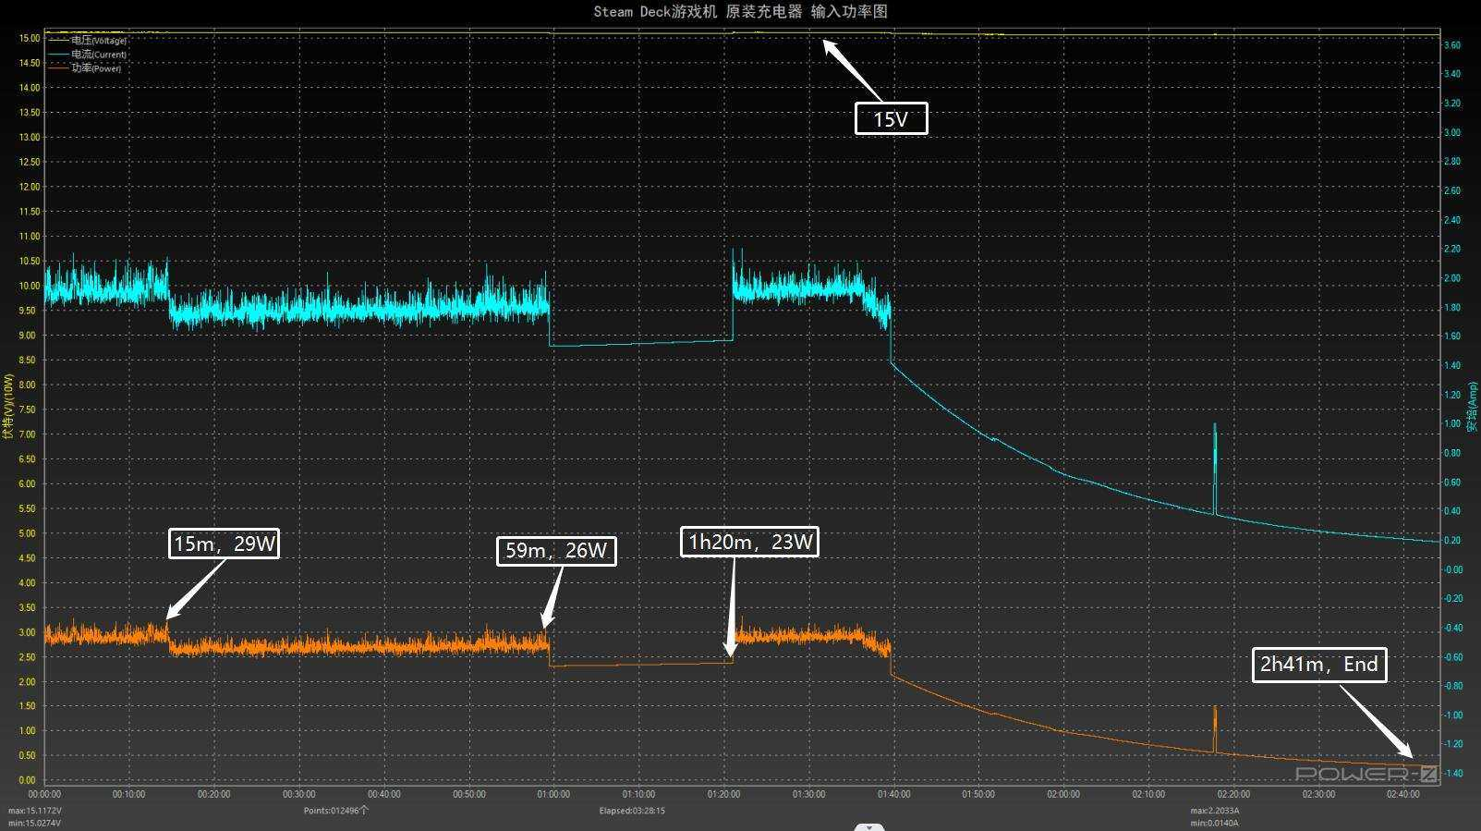Toggle the 电流(Current) legend entry
This screenshot has width=1481, height=831.
[88, 55]
